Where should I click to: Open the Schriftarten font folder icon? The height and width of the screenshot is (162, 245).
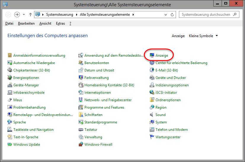click(x=81, y=115)
